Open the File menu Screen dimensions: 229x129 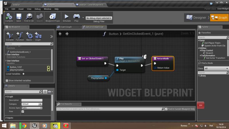click(7, 9)
